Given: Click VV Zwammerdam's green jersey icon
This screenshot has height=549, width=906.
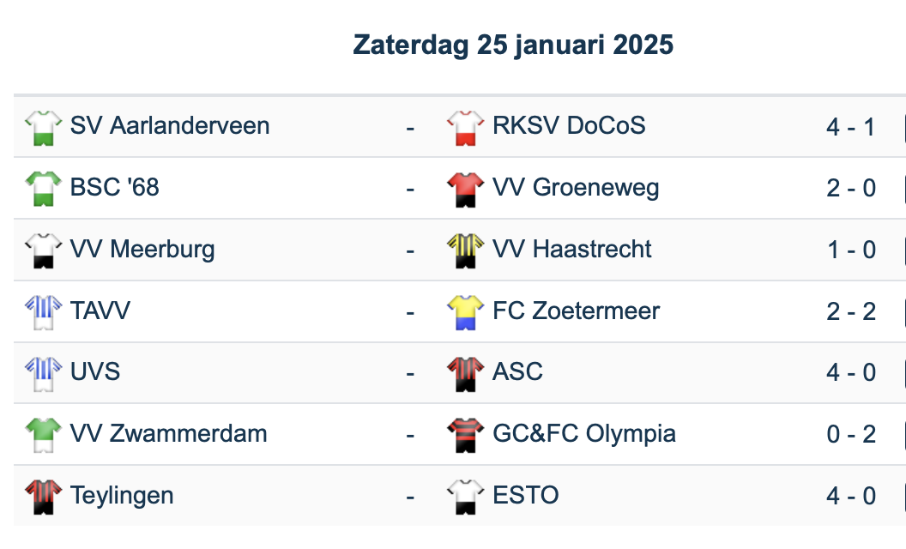Looking at the screenshot, I should click(43, 435).
